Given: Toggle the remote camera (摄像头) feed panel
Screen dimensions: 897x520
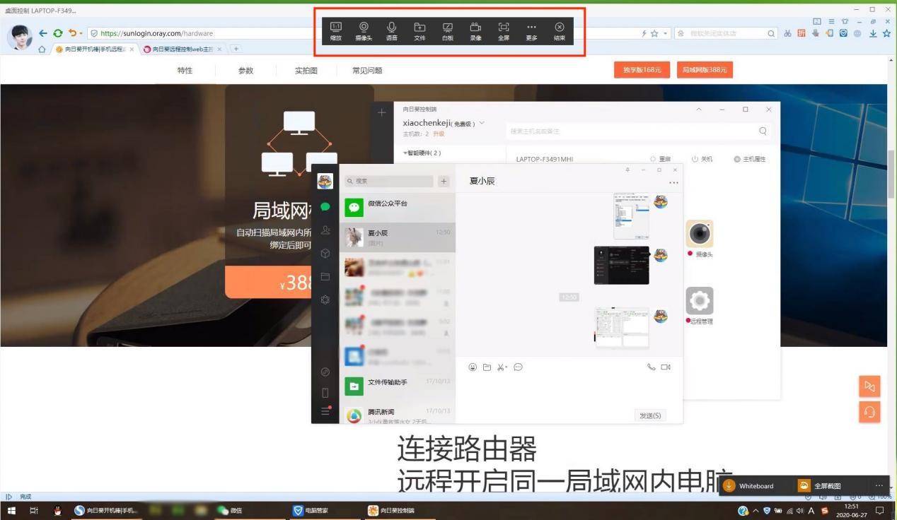Looking at the screenshot, I should tap(699, 234).
